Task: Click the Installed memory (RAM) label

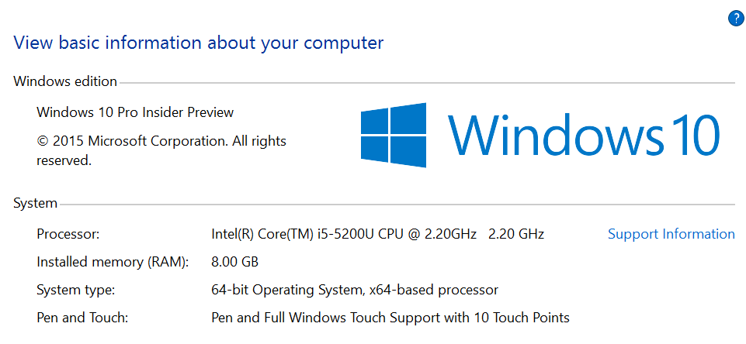Action: pyautogui.click(x=113, y=262)
